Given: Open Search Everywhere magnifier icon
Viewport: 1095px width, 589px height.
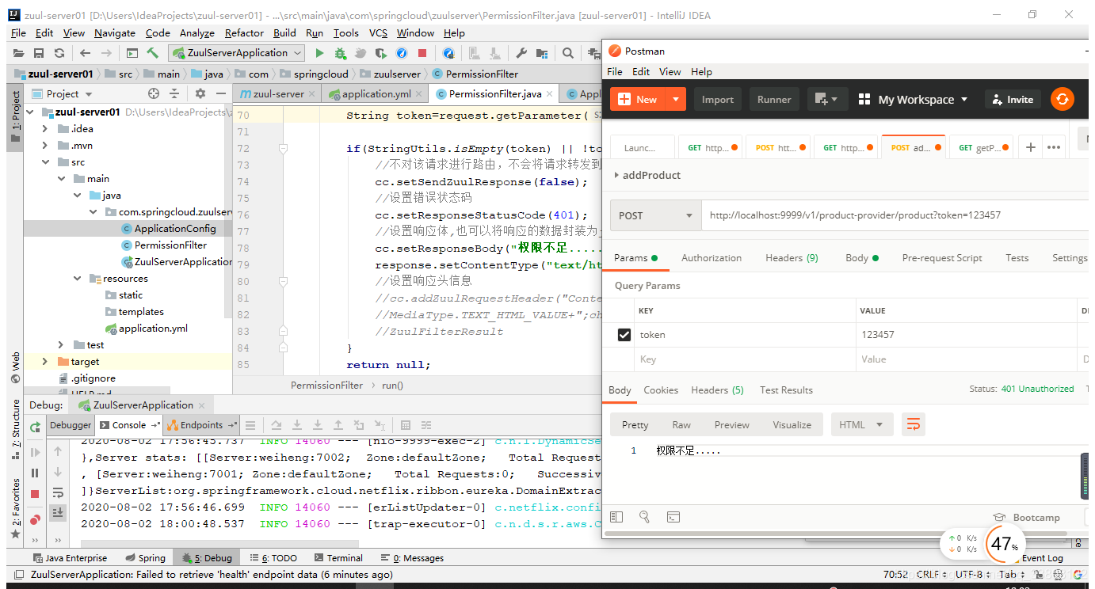Looking at the screenshot, I should tap(568, 53).
